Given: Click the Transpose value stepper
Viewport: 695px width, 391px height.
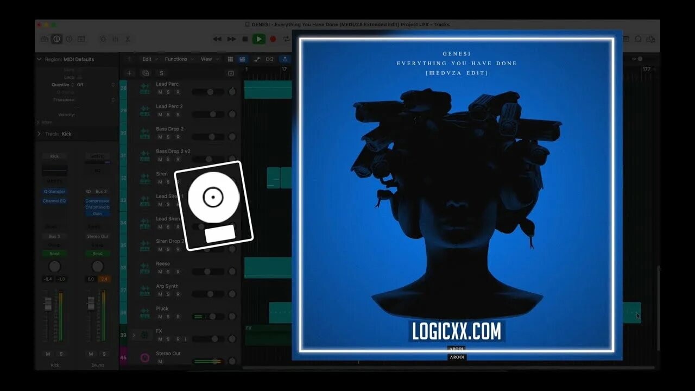Looking at the screenshot, I should click(x=113, y=100).
